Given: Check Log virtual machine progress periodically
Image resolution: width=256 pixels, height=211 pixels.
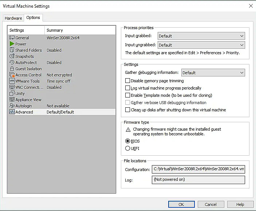Looking at the screenshot, I should 127,88.
